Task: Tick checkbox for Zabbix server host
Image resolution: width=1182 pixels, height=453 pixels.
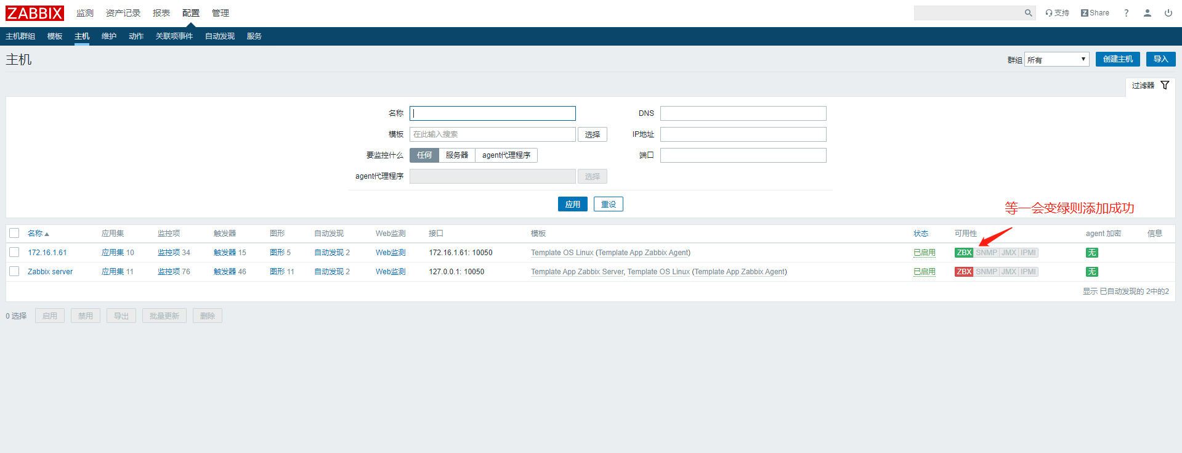Action: coord(14,271)
